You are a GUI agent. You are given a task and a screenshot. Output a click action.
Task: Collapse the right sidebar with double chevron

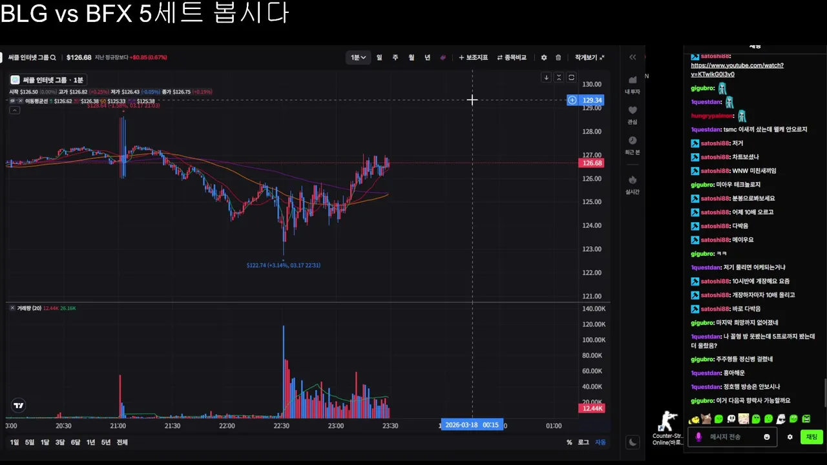633,57
